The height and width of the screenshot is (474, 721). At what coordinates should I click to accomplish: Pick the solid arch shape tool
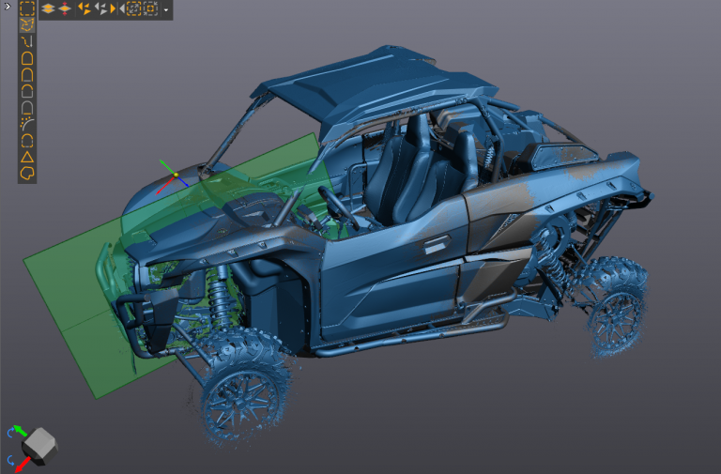pos(27,58)
